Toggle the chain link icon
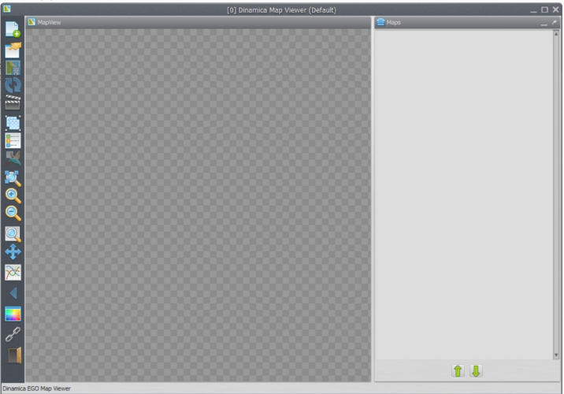 [13, 334]
